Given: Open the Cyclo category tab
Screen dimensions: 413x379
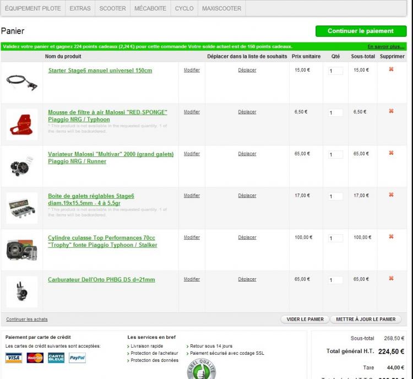Looking at the screenshot, I should point(184,8).
